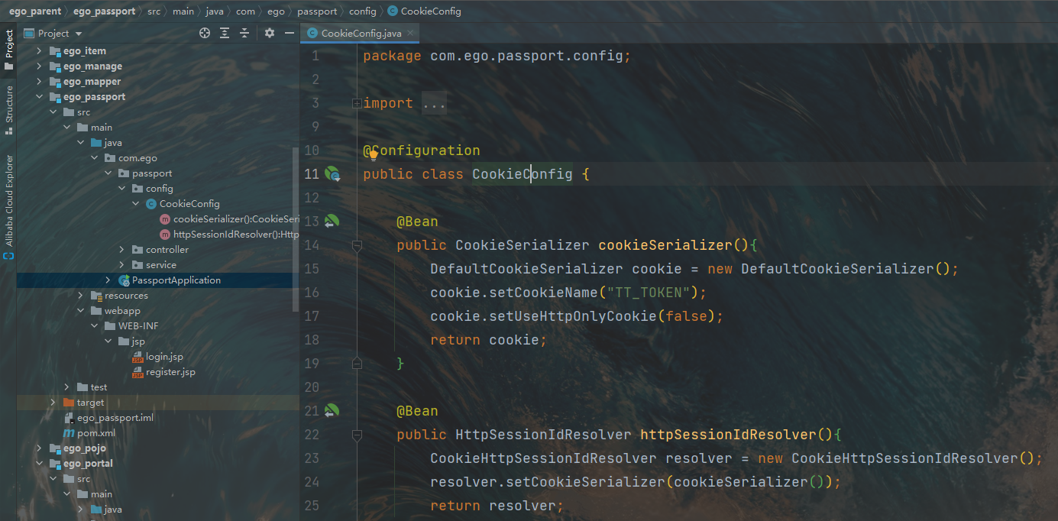
Task: Click ego_passport in the breadcrumb
Action: tap(105, 11)
